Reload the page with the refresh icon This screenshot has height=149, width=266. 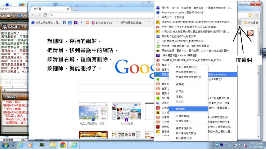point(45,15)
